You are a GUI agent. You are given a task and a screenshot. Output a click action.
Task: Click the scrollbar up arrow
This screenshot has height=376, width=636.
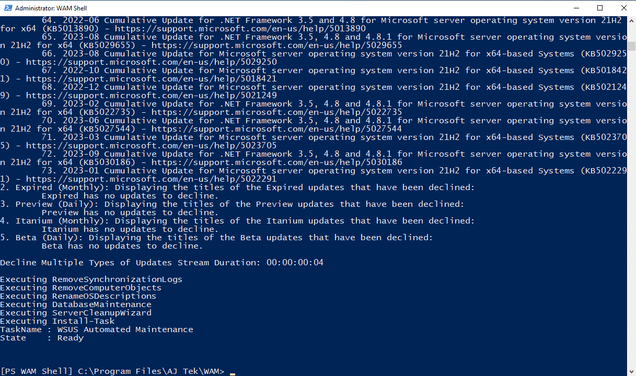(631, 20)
